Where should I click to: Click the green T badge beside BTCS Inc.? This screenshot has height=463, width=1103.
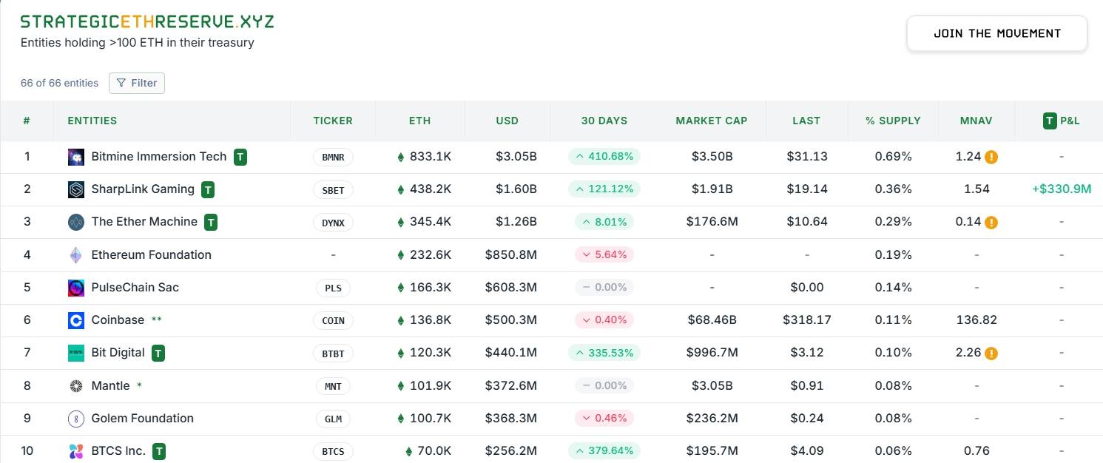(x=159, y=451)
